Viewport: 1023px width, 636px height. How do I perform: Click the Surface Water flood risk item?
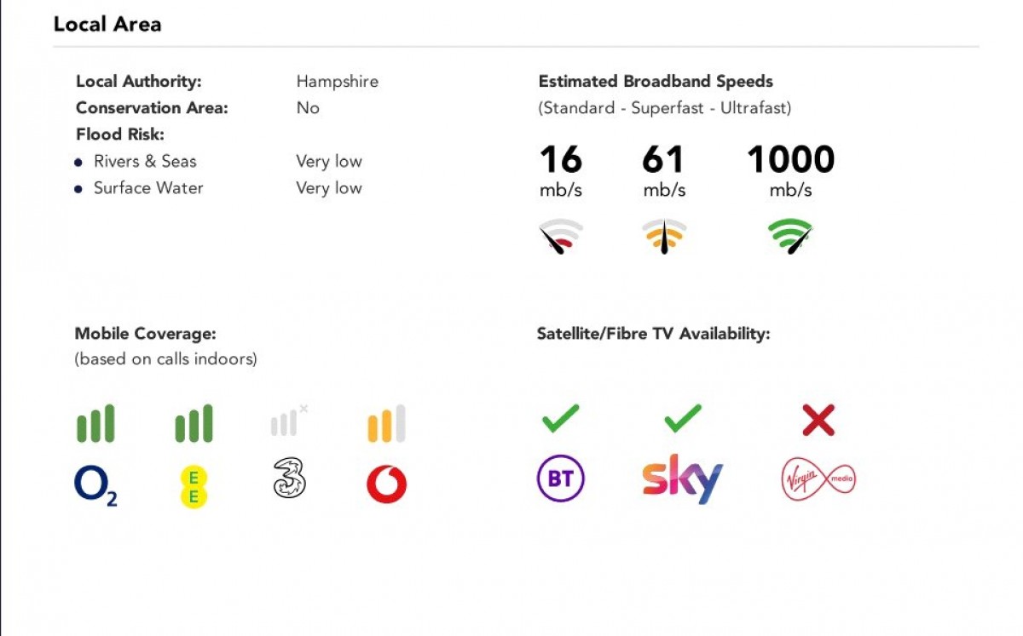pos(148,188)
